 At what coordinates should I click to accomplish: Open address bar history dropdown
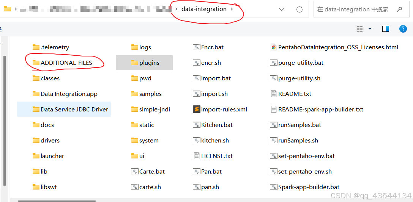[282, 9]
